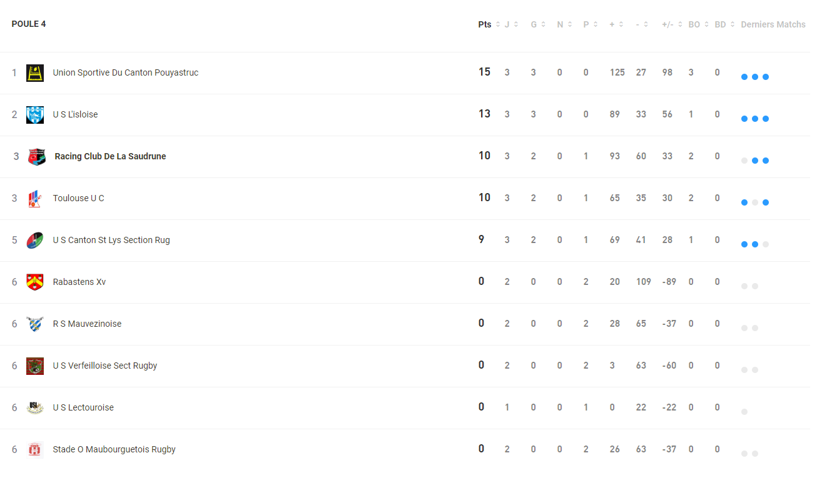Click the U S Lectouroise club logo
The image size is (822, 488).
click(35, 408)
